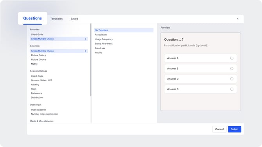Select the No Template option
Image resolution: width=262 pixels, height=147 pixels.
tap(124, 30)
